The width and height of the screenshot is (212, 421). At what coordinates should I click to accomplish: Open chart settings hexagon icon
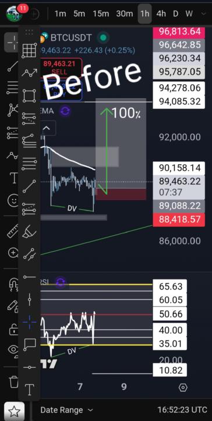(x=183, y=388)
